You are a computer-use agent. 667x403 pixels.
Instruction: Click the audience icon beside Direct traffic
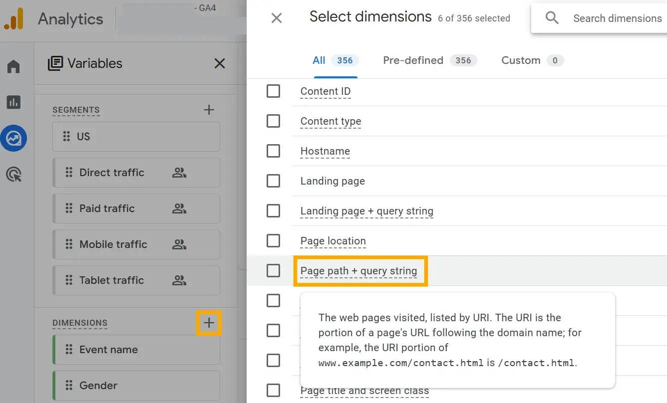coord(179,172)
